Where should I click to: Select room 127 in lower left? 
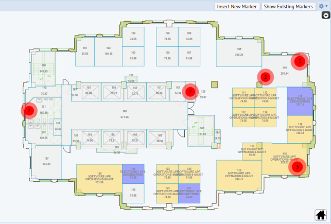(x=46, y=161)
